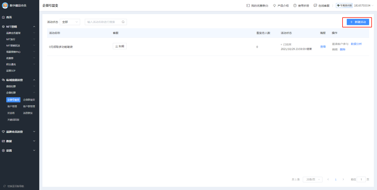377x190 pixels.
Task: Start 在线客服 chat via the message icon
Action: coord(315,5)
